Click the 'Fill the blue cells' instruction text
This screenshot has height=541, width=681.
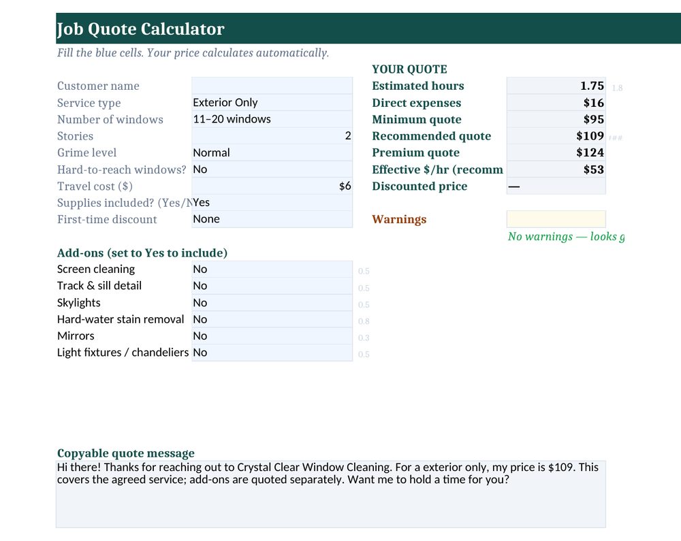tap(193, 53)
